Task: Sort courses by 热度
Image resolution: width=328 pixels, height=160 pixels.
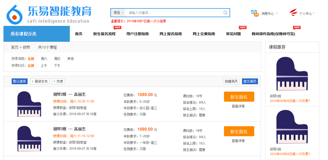Action: [58, 81]
